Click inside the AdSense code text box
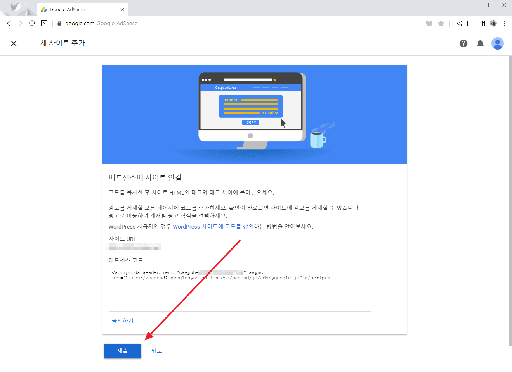 point(240,289)
